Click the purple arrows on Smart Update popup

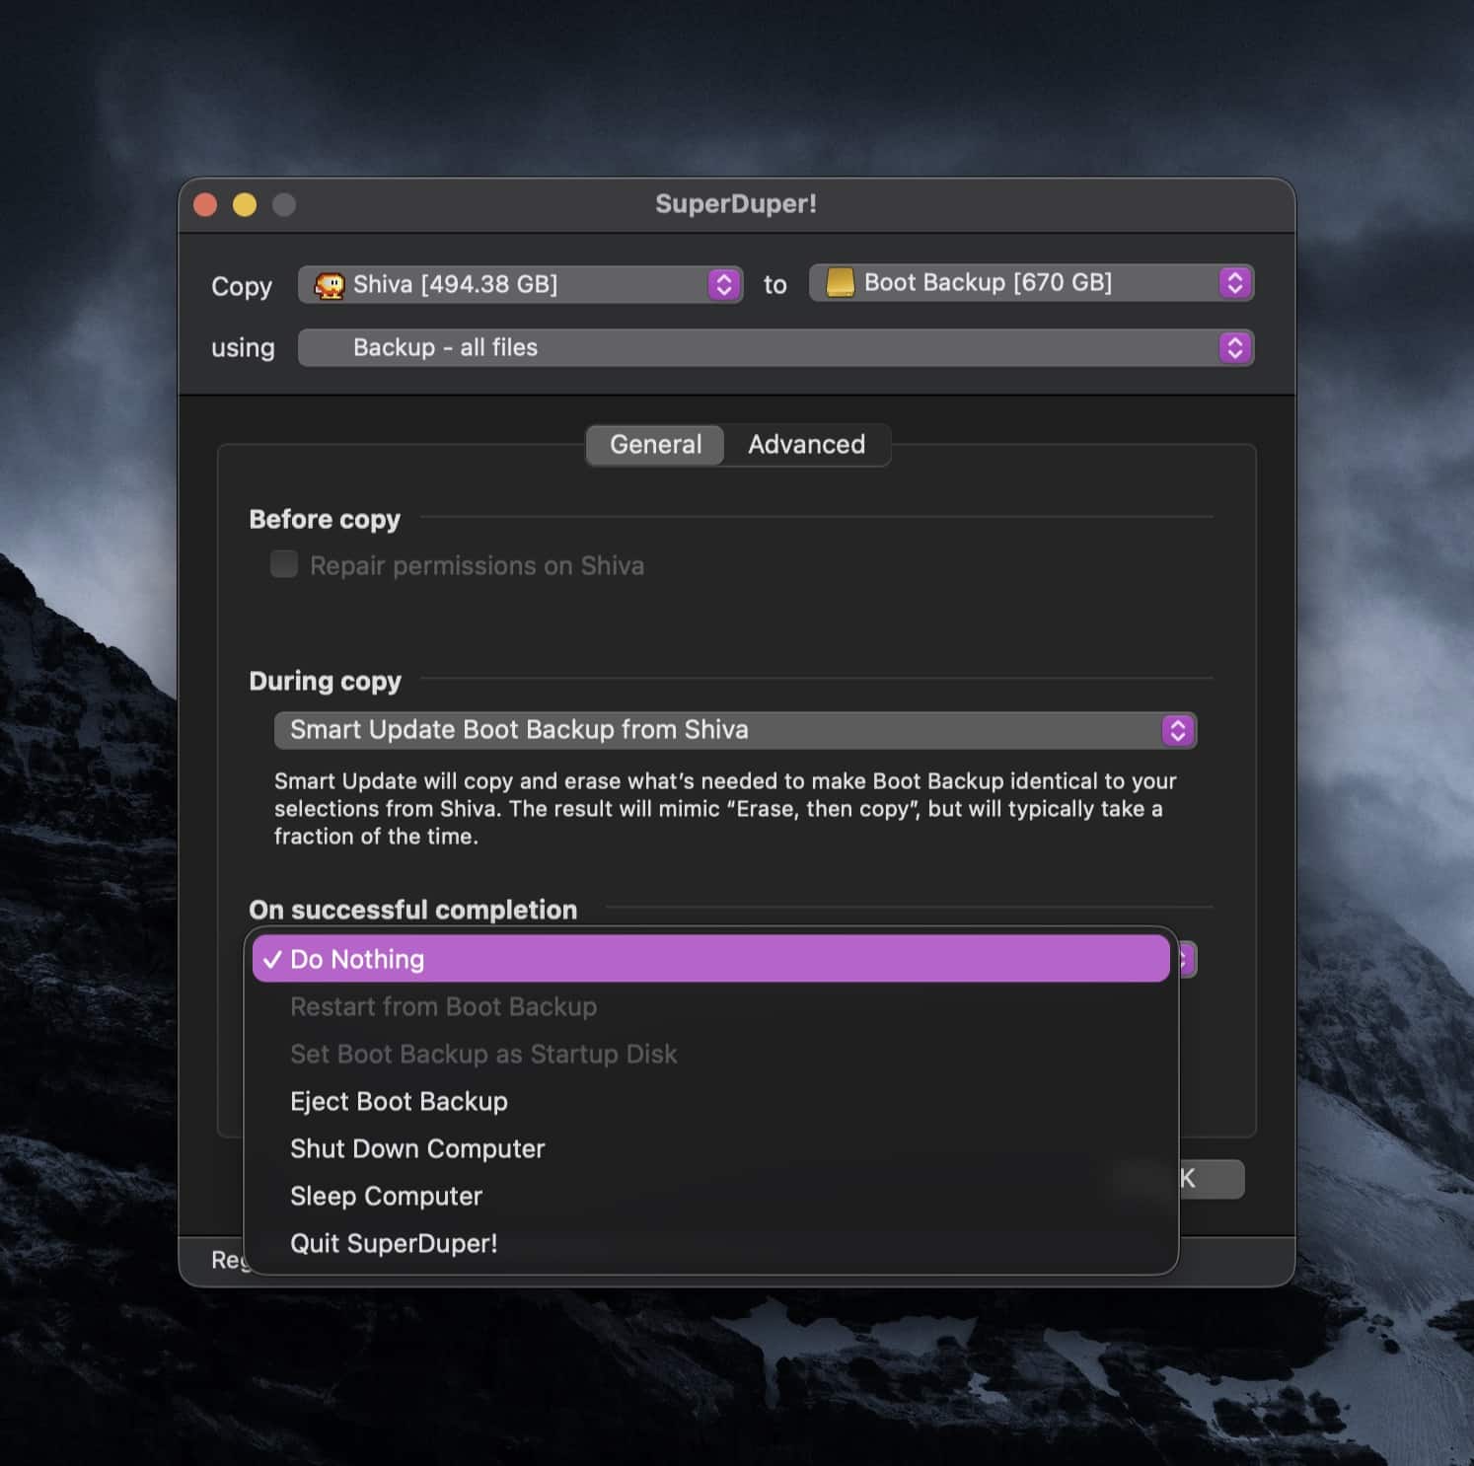[1177, 730]
